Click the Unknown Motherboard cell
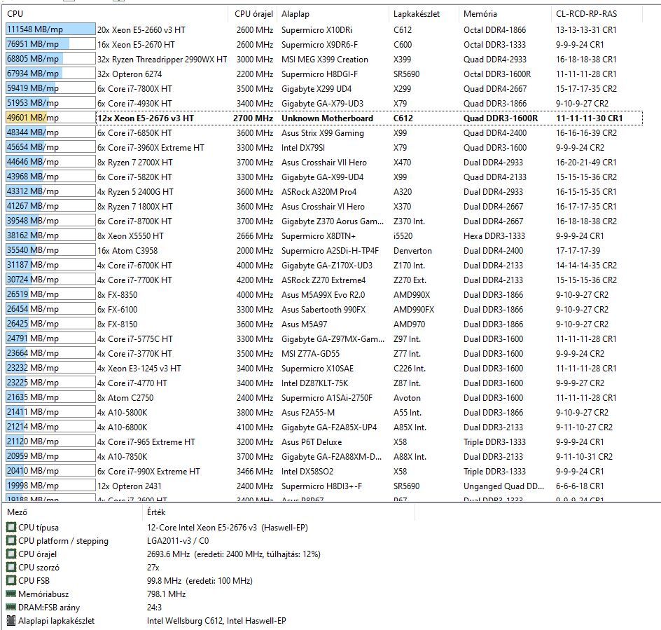The height and width of the screenshot is (630, 661). click(327, 118)
